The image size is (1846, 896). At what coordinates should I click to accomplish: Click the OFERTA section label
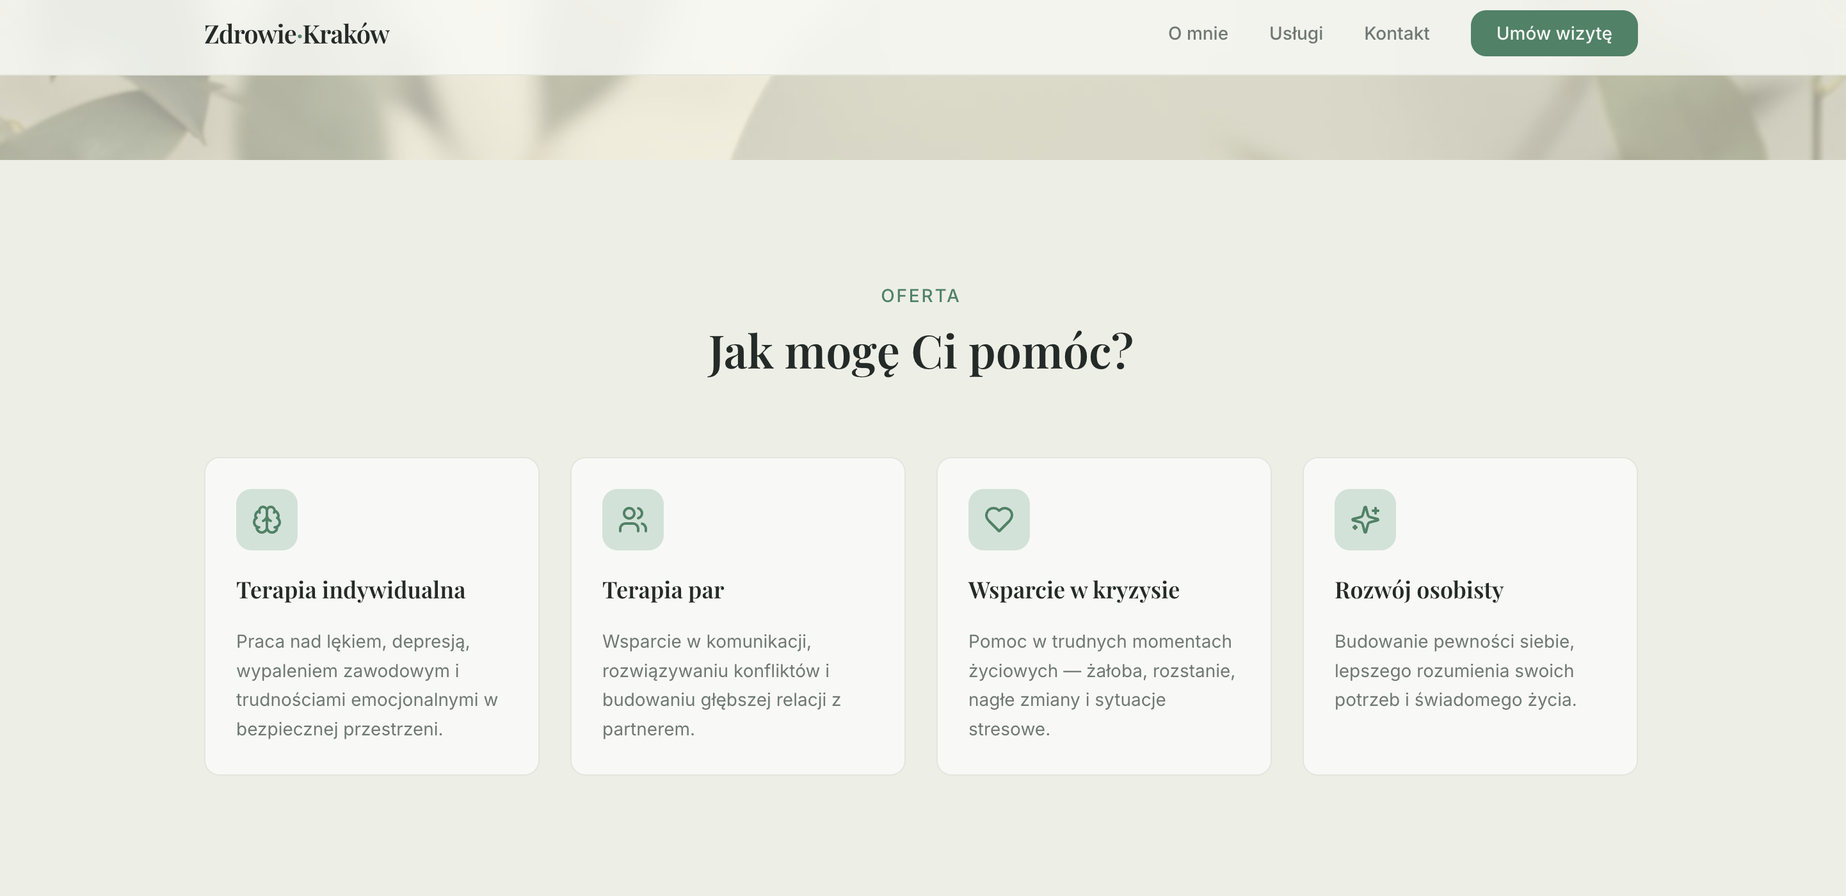tap(920, 296)
